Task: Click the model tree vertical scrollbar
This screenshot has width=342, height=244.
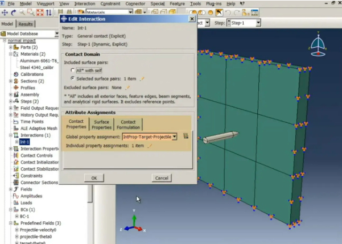Action: pos(90,193)
